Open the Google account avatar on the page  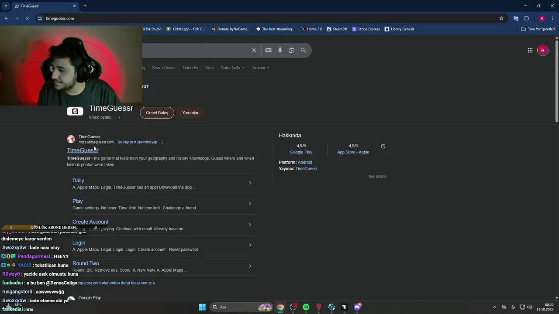click(542, 50)
